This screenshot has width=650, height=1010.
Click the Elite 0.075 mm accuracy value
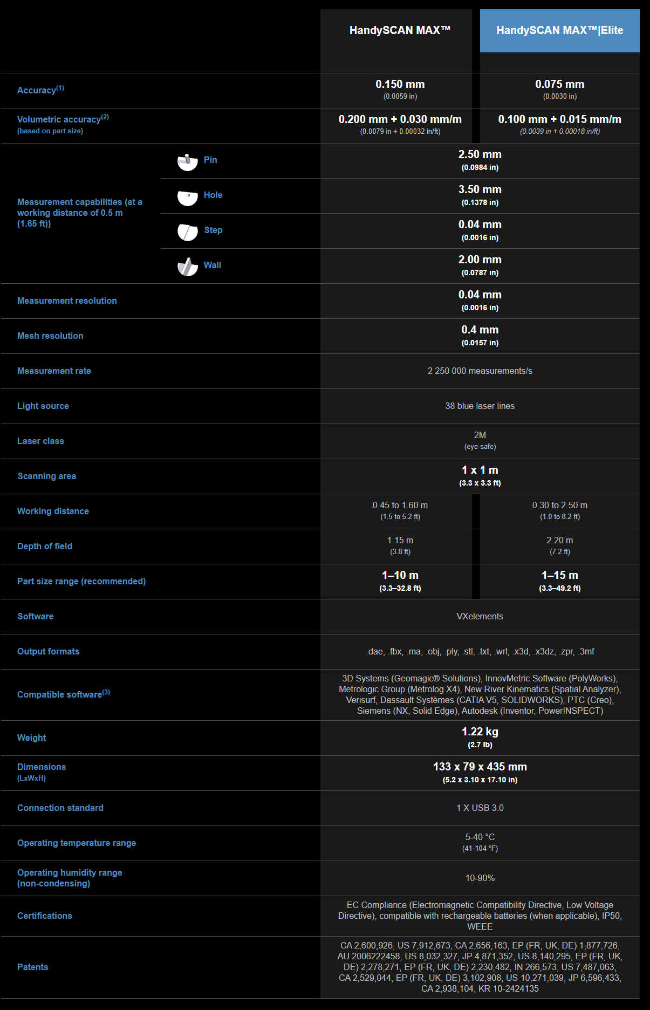point(559,85)
